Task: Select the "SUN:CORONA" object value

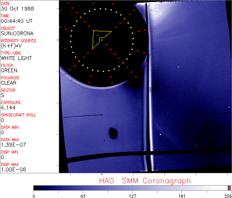Action: (17, 34)
